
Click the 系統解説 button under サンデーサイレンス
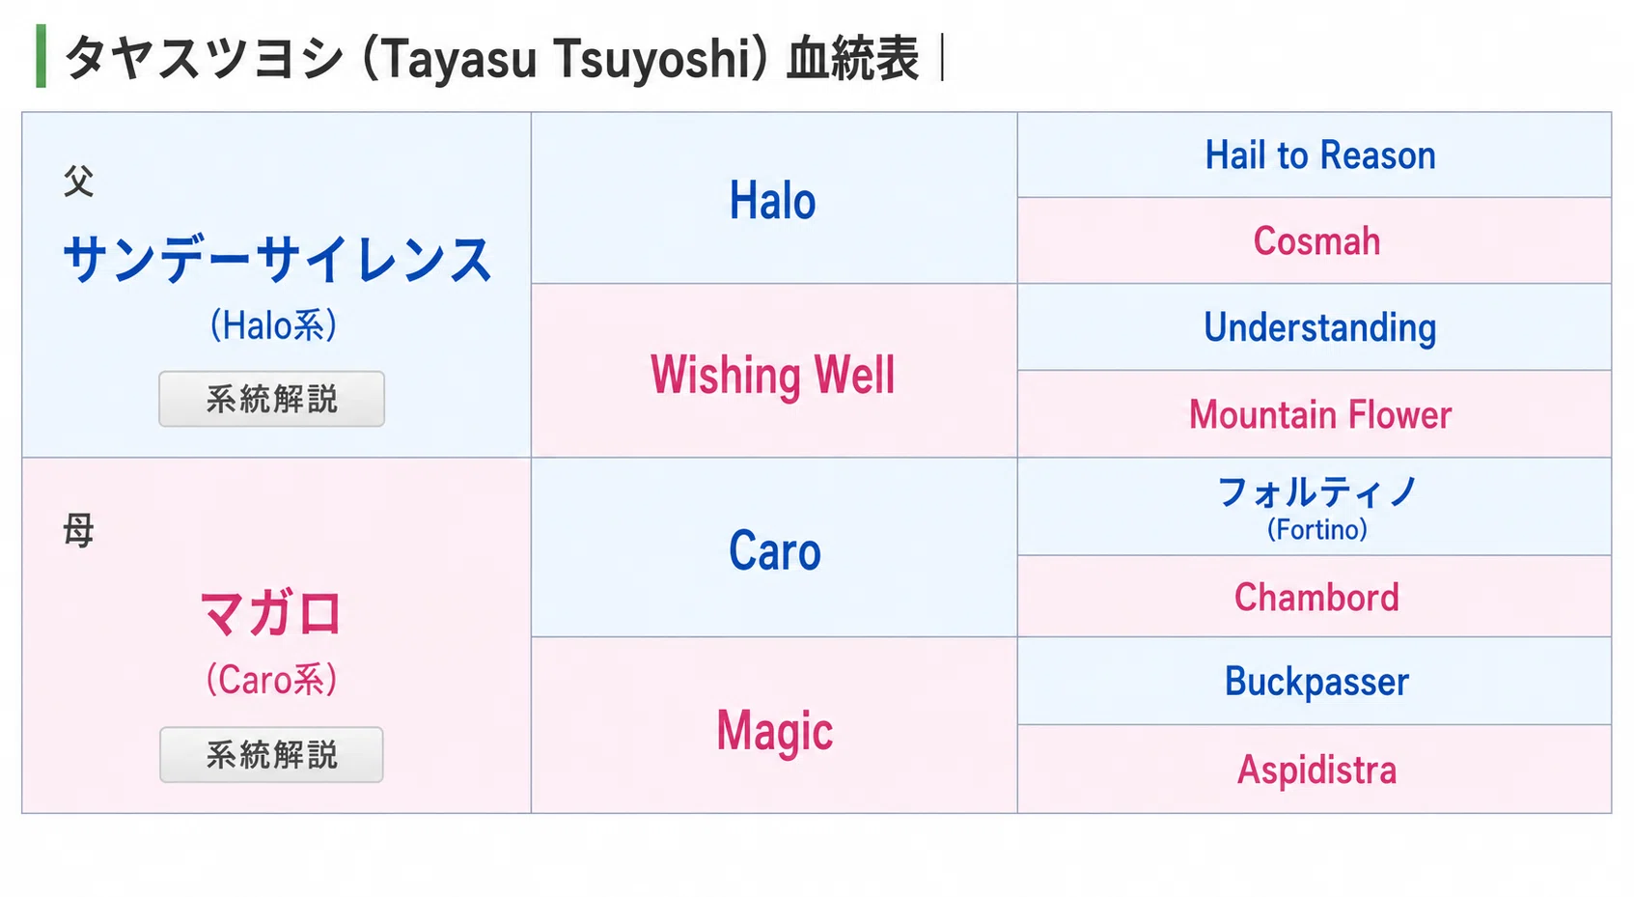[x=271, y=399]
